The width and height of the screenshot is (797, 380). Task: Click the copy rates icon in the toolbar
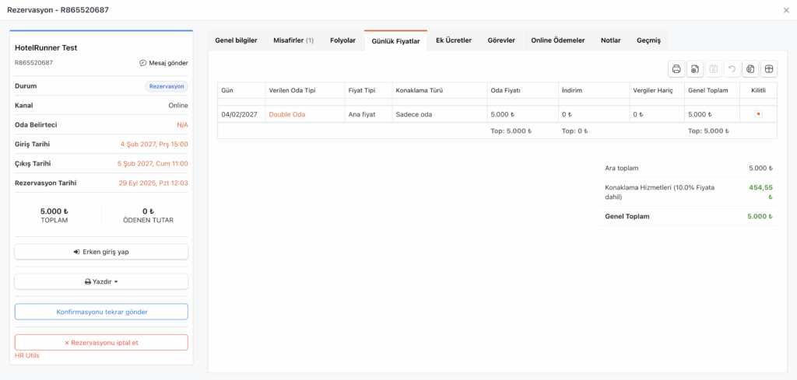pos(750,69)
